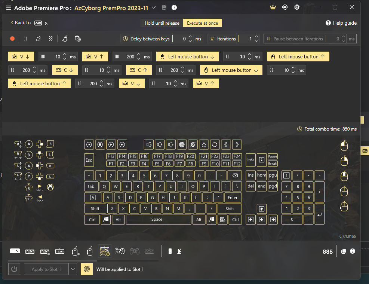Open settings via the gear icon
Viewport: 369px width, 284px height.
click(297, 7)
